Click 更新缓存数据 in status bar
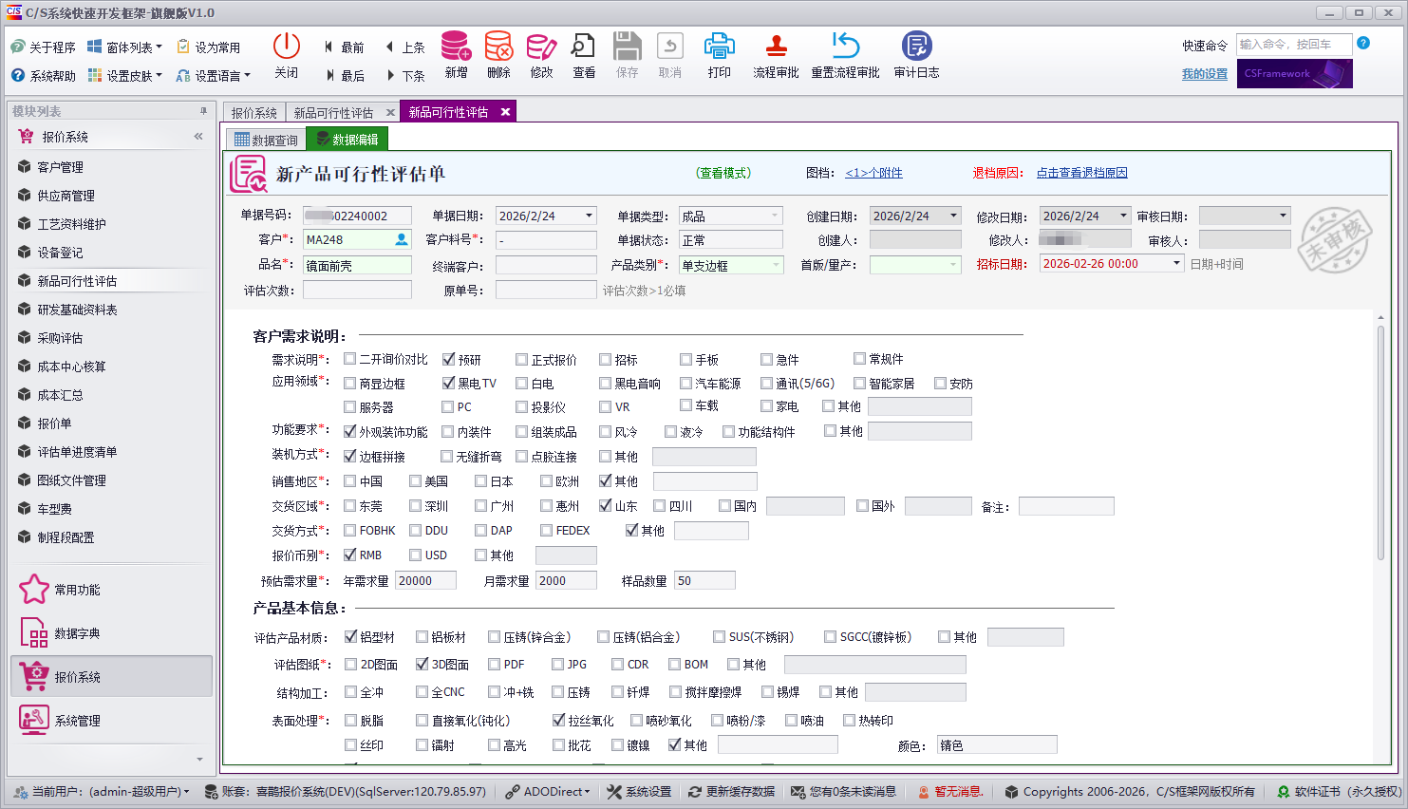The image size is (1408, 809). click(732, 791)
